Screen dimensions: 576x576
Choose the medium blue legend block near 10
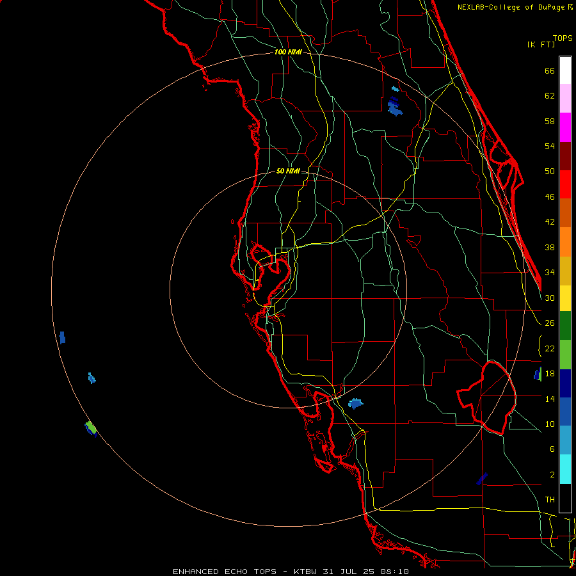click(x=565, y=412)
